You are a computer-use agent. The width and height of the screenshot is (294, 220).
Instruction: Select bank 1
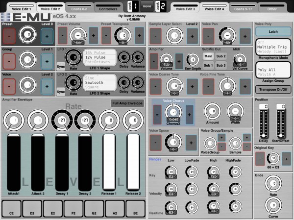[133, 6]
